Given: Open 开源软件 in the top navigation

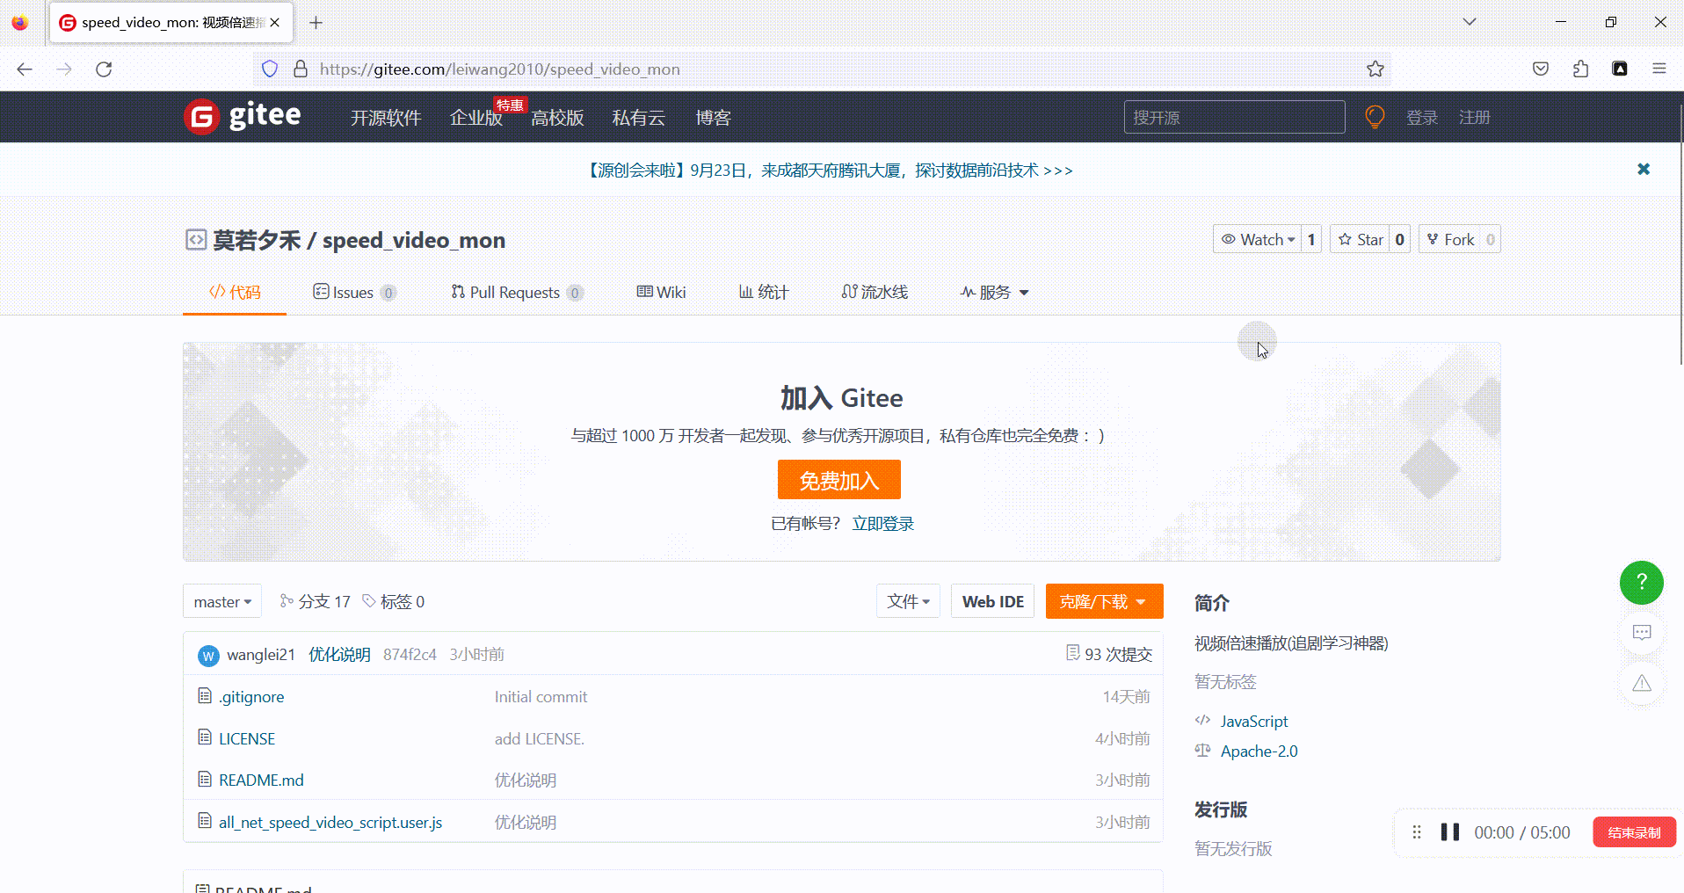Looking at the screenshot, I should pyautogui.click(x=386, y=118).
